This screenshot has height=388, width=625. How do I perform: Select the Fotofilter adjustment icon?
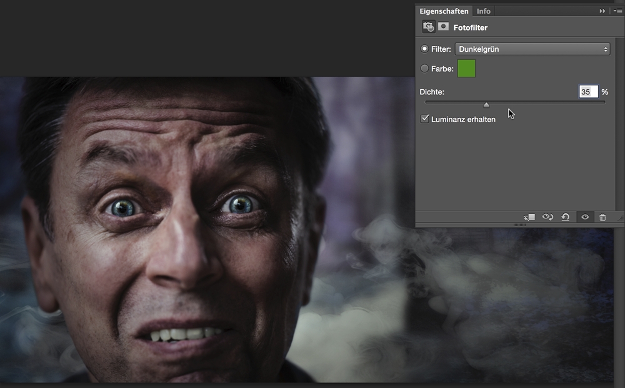tap(429, 27)
